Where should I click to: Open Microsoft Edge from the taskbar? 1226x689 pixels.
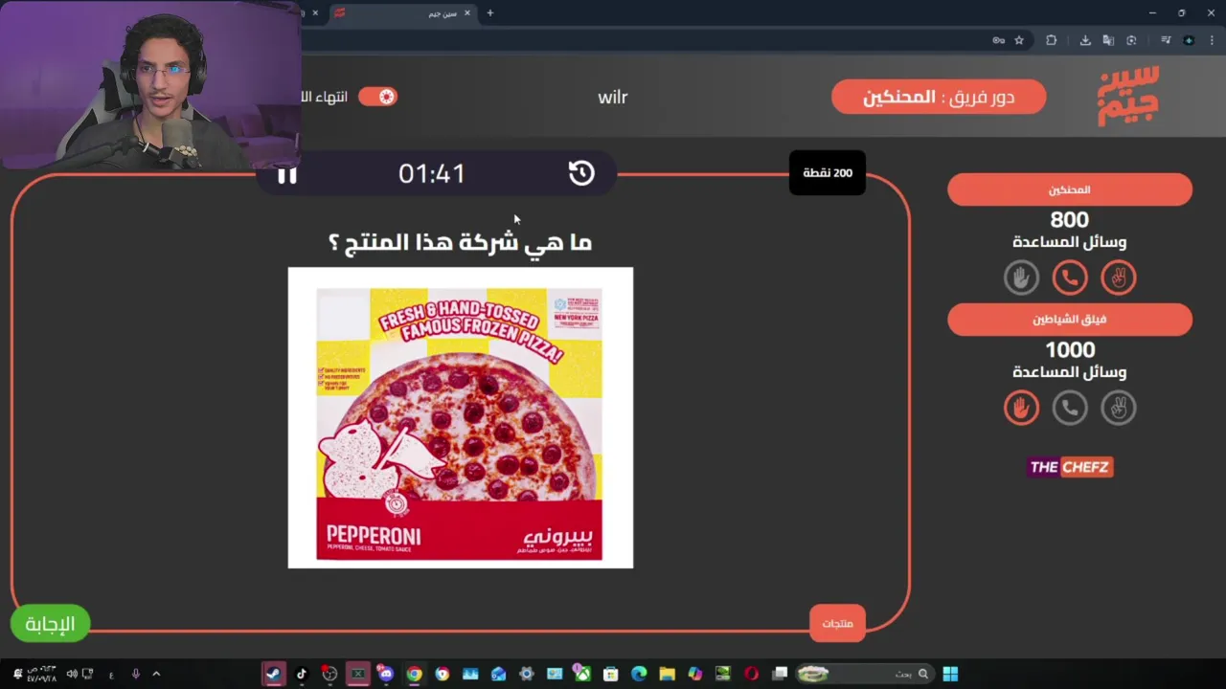coord(639,674)
